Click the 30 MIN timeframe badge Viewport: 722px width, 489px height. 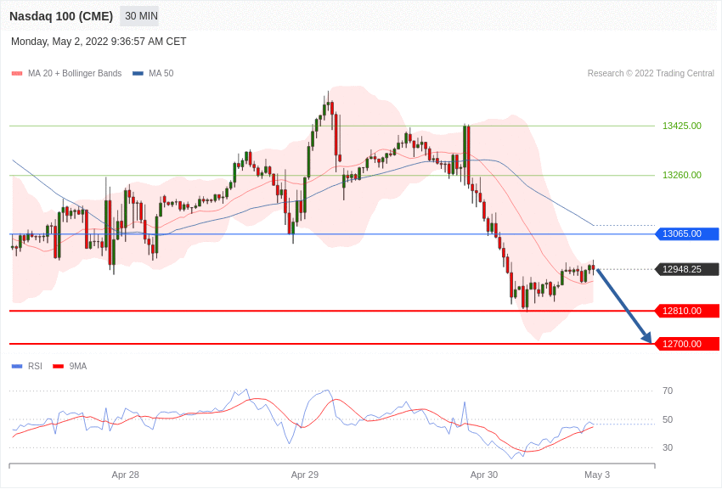click(141, 16)
